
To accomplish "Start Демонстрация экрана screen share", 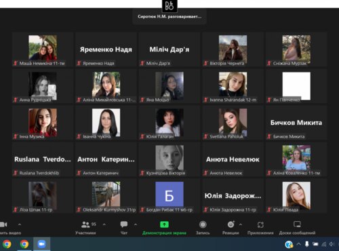I will click(164, 228).
